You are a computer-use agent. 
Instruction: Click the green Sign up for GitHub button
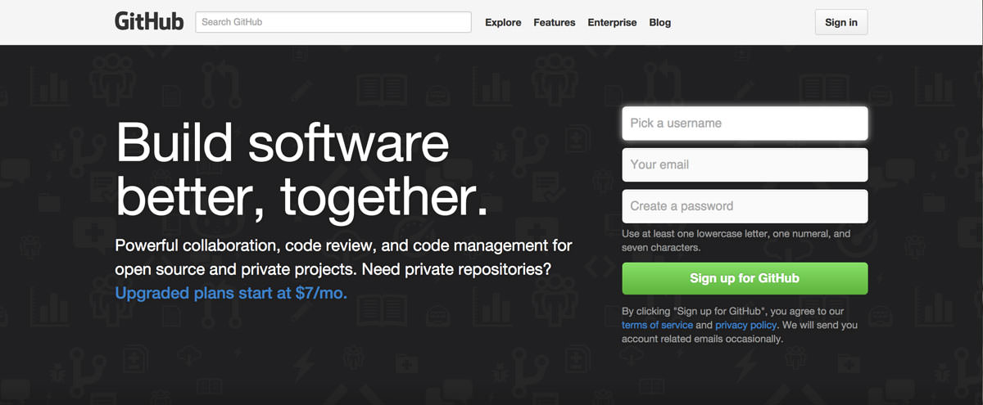745,278
